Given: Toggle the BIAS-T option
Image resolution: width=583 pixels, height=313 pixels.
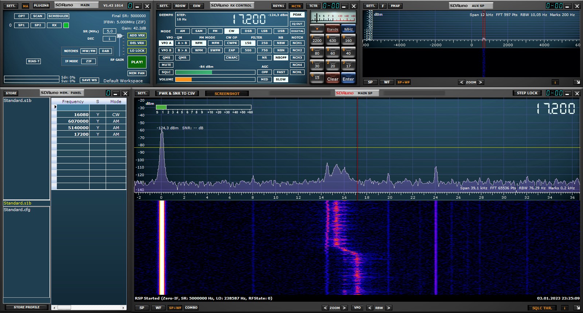Looking at the screenshot, I should click(x=34, y=61).
